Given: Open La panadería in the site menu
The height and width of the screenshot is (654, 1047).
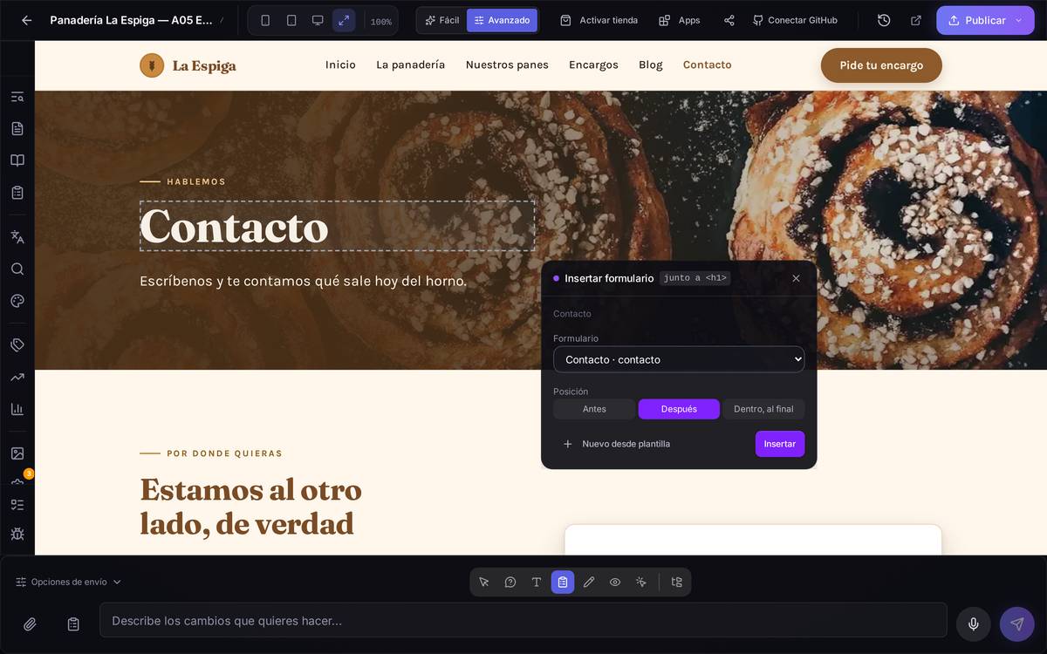Looking at the screenshot, I should coord(410,65).
